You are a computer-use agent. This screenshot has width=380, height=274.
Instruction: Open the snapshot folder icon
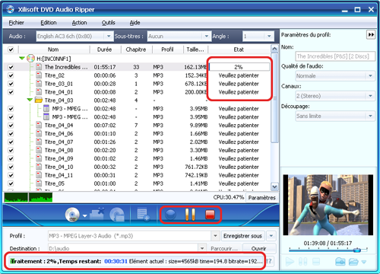click(353, 261)
